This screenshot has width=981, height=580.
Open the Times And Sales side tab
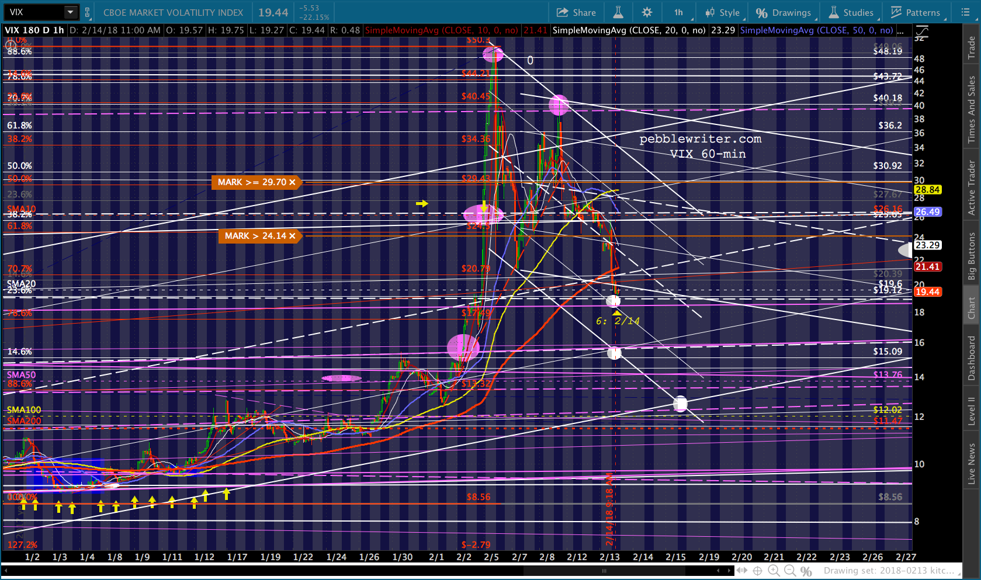point(972,110)
